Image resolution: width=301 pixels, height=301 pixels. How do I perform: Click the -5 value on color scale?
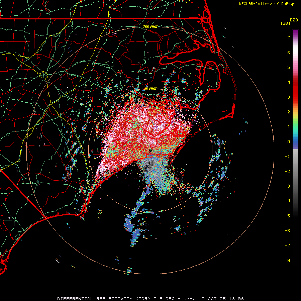287,216
